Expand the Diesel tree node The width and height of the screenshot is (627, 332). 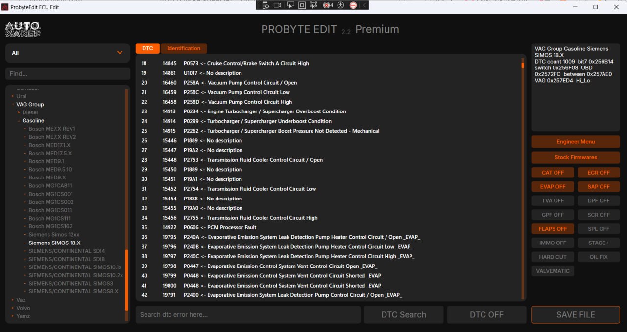click(x=19, y=112)
